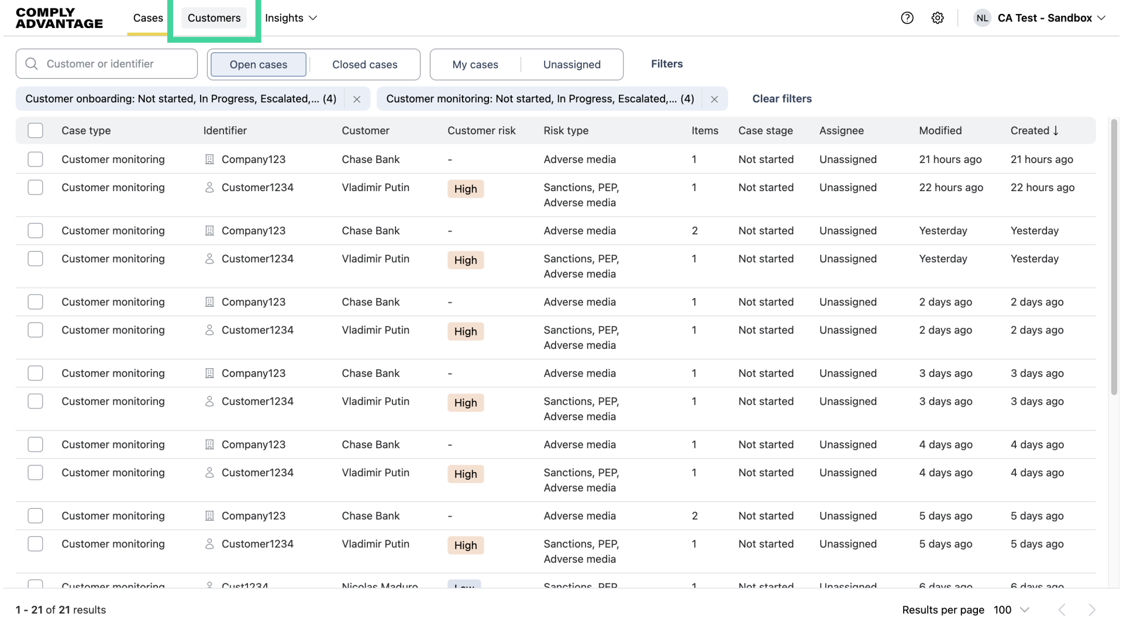1123x631 pixels.
Task: Click the search magnifier icon
Action: (32, 64)
